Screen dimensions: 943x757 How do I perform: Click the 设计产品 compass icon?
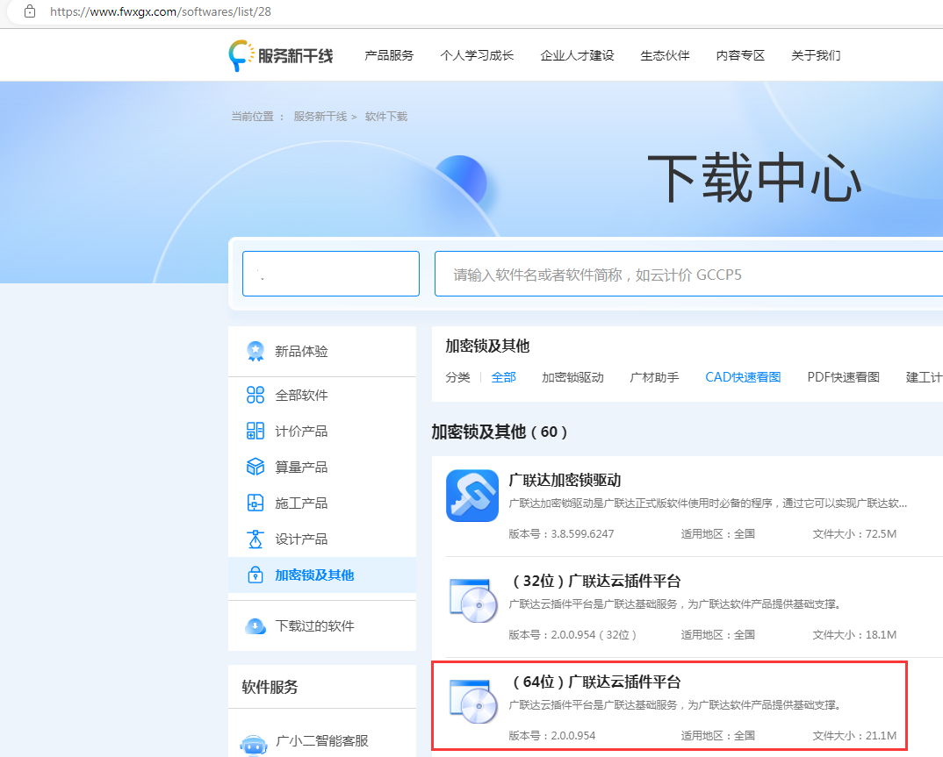pyautogui.click(x=256, y=539)
